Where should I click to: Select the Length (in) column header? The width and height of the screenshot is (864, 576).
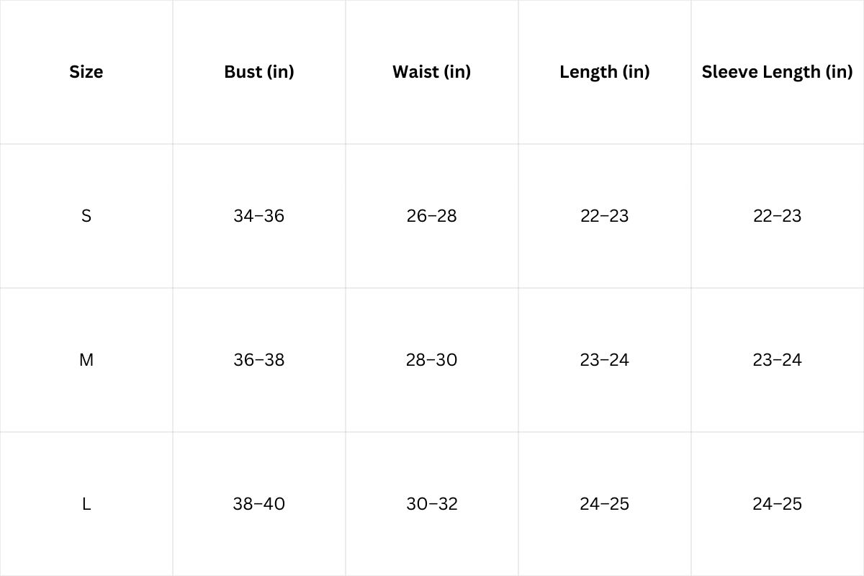(x=605, y=72)
